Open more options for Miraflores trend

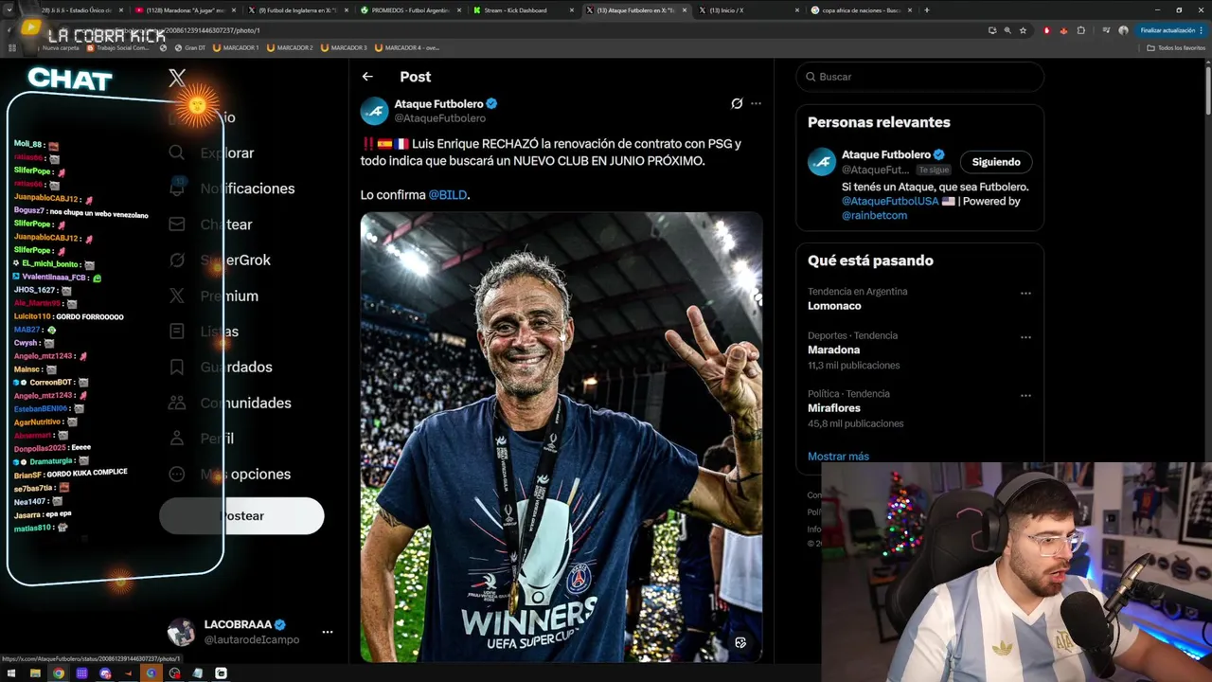(x=1025, y=395)
